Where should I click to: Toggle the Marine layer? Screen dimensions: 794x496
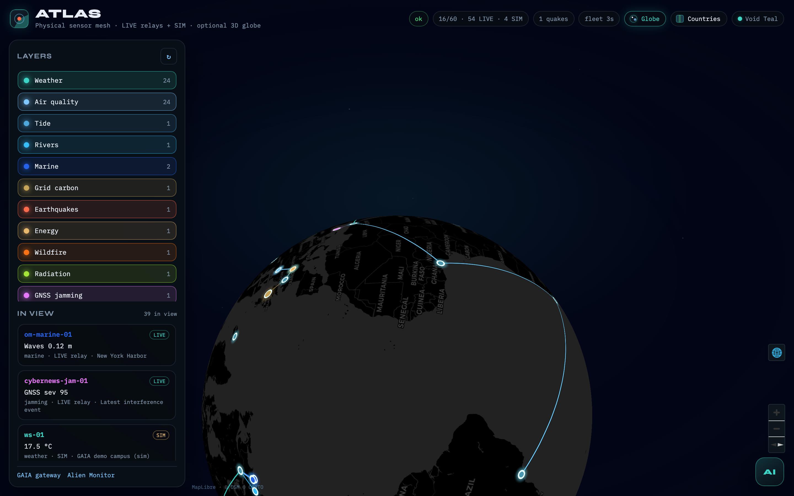97,166
